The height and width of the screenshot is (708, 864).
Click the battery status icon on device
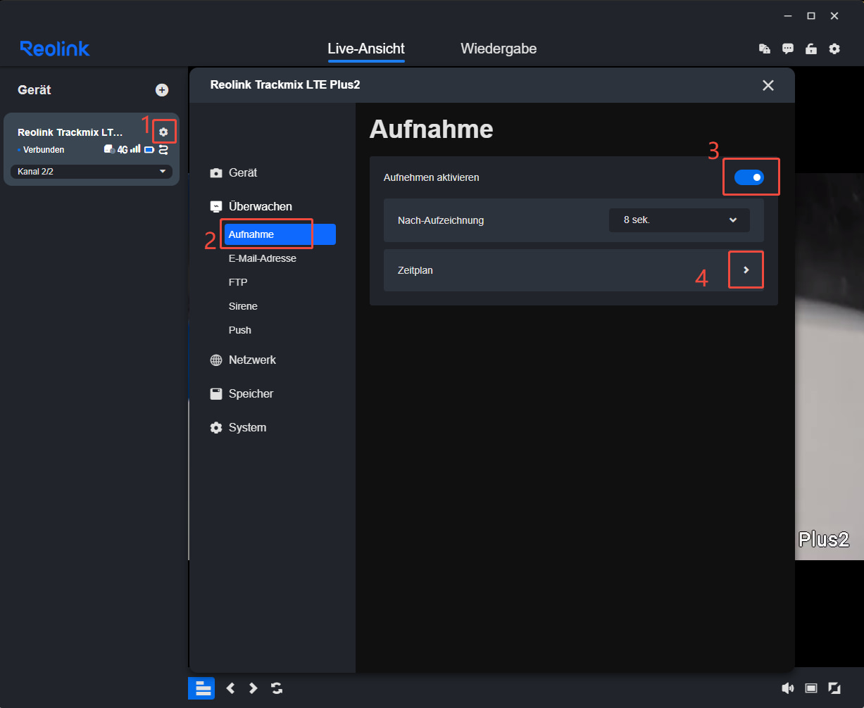pyautogui.click(x=149, y=150)
